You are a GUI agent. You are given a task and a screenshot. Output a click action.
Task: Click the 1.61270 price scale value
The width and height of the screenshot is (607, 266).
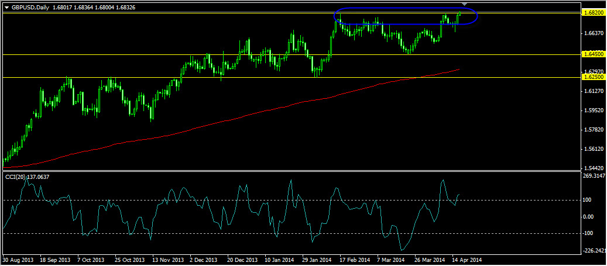(594, 91)
